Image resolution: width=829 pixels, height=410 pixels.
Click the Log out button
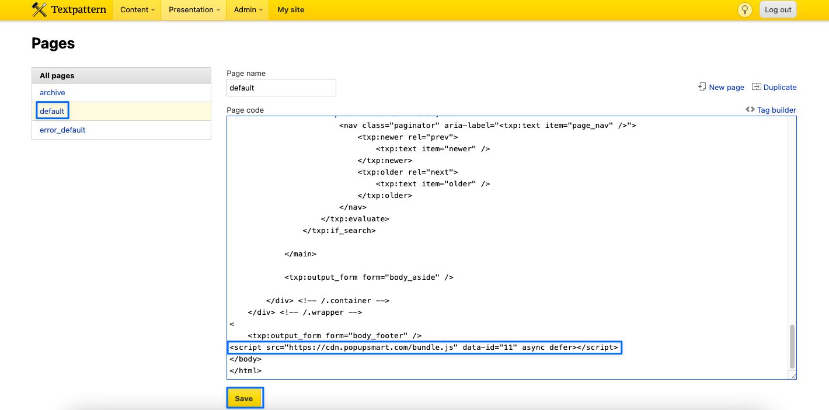(x=778, y=9)
